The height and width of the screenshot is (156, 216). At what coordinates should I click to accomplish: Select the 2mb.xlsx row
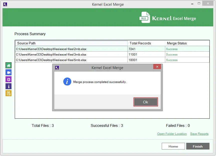[71, 49]
